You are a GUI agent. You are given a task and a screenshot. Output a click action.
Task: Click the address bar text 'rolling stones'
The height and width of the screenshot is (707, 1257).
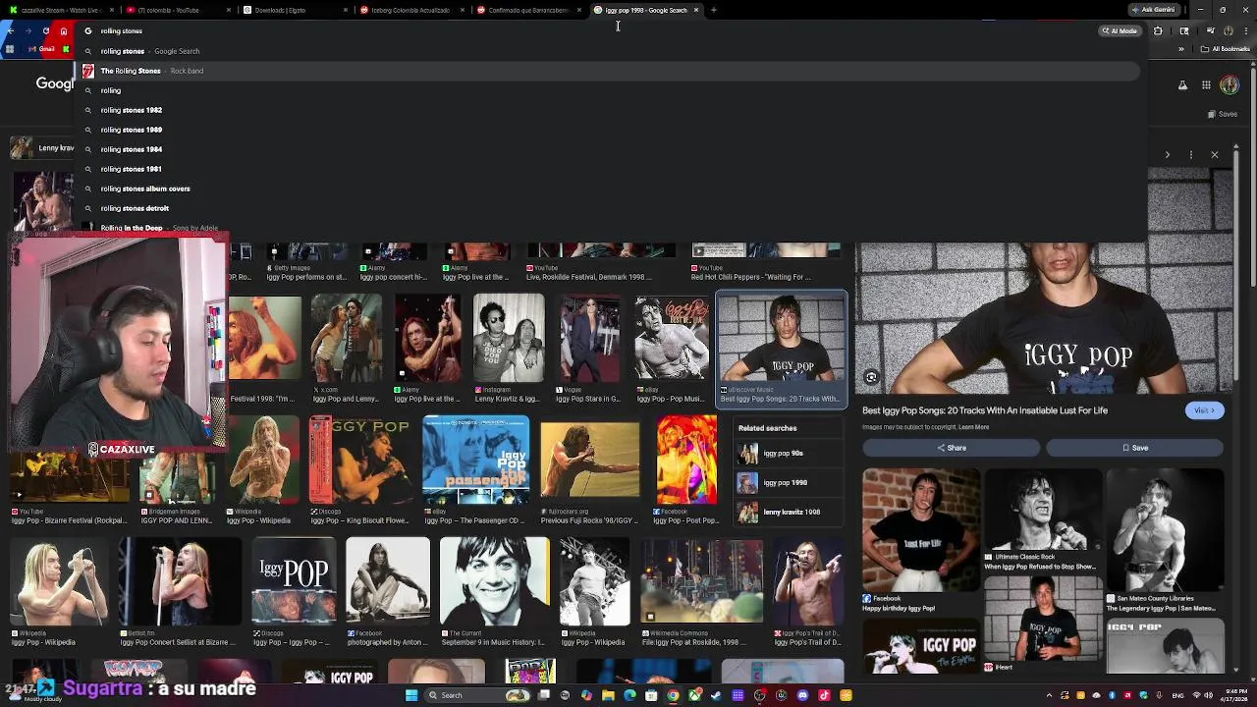coord(122,30)
